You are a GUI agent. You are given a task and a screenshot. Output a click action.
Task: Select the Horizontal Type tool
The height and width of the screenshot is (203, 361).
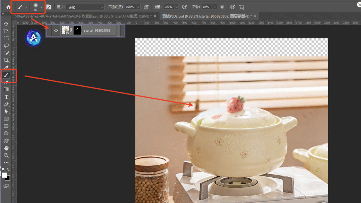[6, 97]
